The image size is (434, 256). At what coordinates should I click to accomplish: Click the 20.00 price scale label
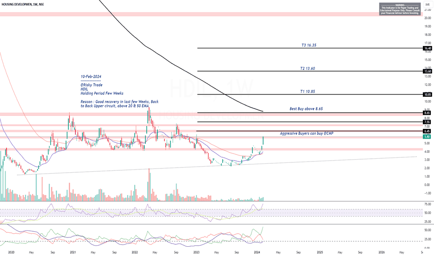[427, 18]
